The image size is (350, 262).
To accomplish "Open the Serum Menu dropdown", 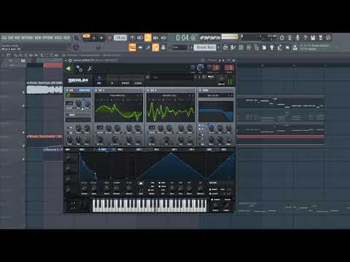I will pyautogui.click(x=211, y=77).
